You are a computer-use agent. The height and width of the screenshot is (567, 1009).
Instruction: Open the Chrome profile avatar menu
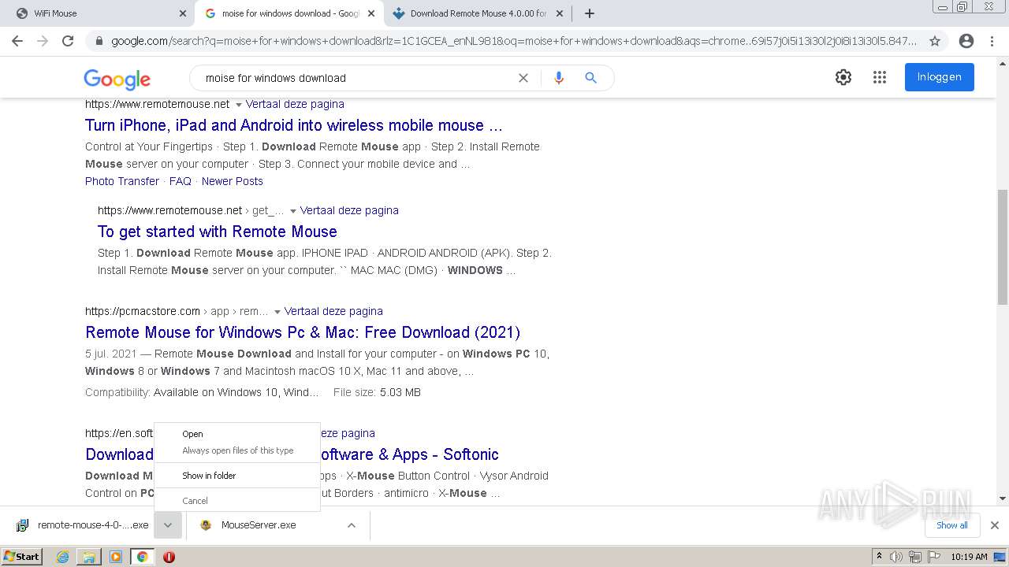coord(966,41)
